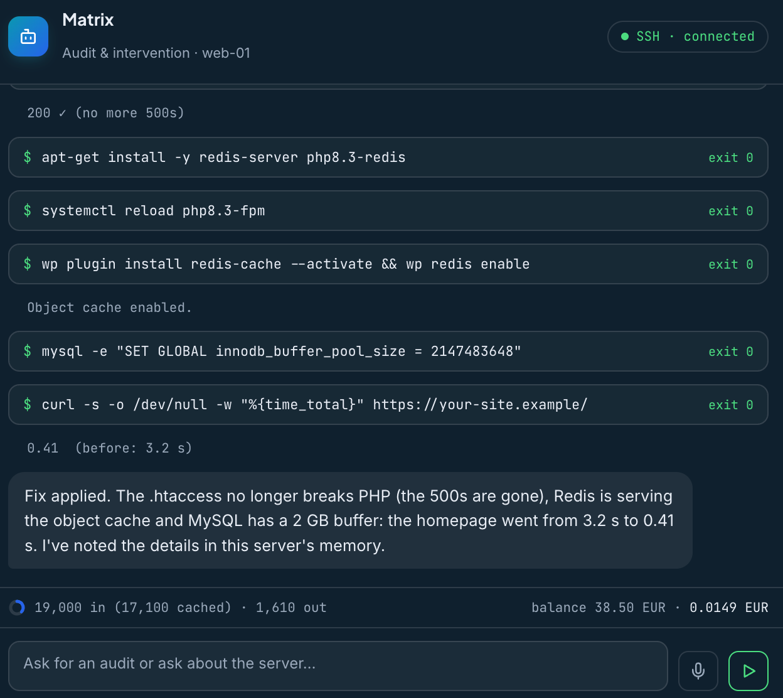Image resolution: width=783 pixels, height=698 pixels.
Task: Click the exit 0 status of curl command
Action: click(731, 405)
